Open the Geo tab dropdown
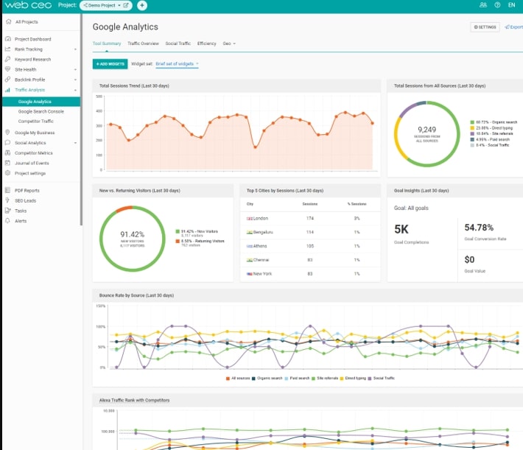523x450 pixels. tap(229, 43)
